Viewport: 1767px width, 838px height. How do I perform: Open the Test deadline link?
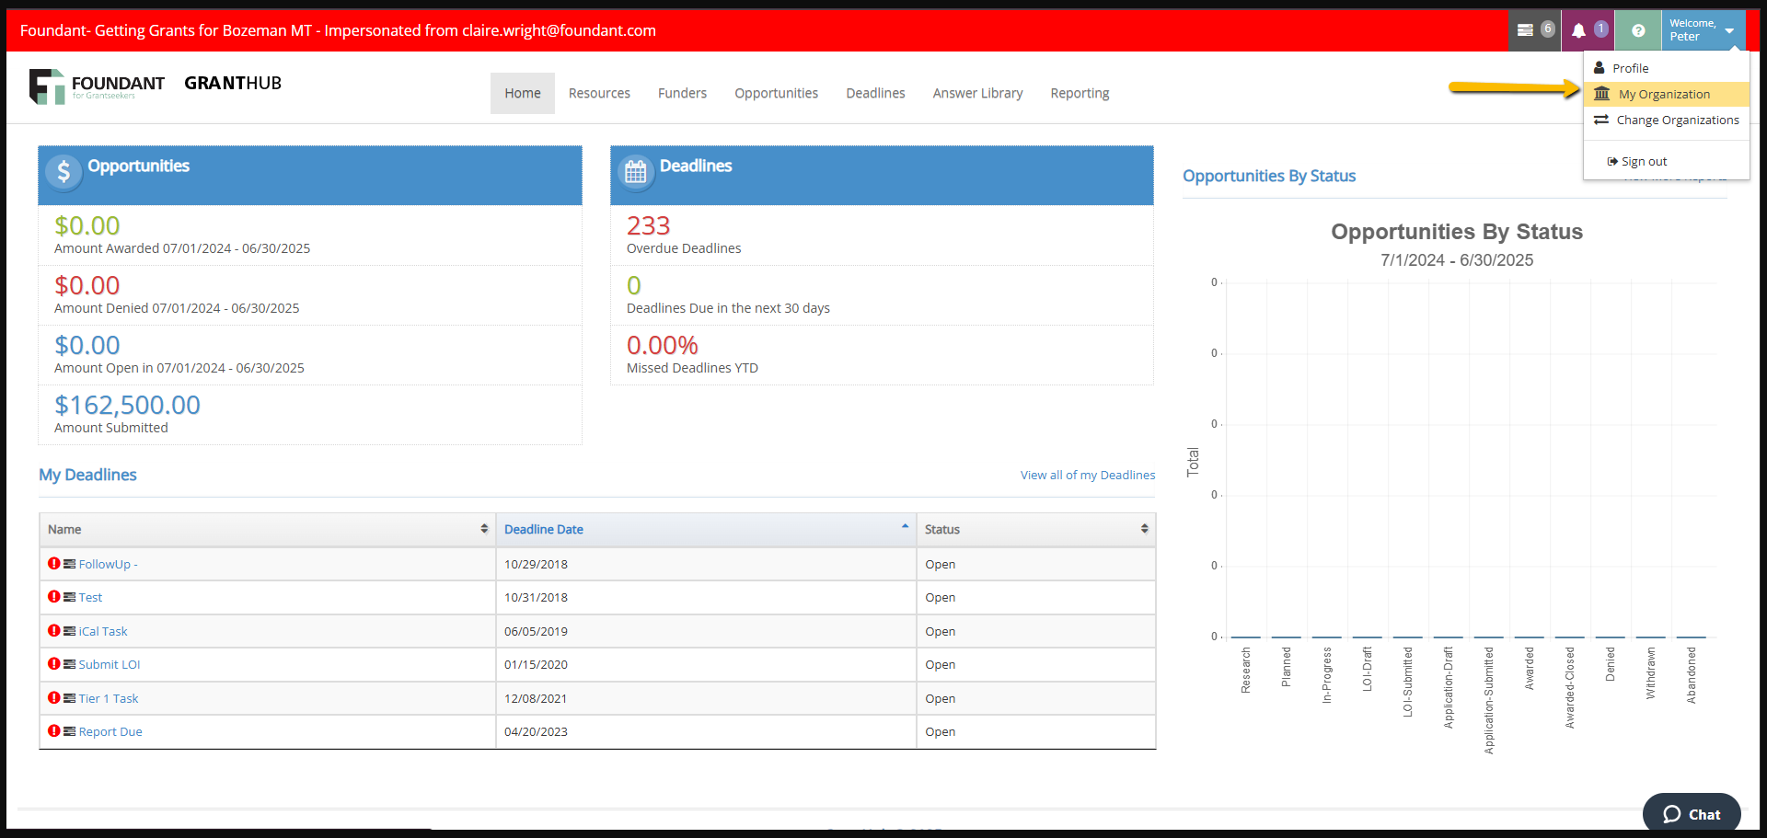(x=90, y=597)
